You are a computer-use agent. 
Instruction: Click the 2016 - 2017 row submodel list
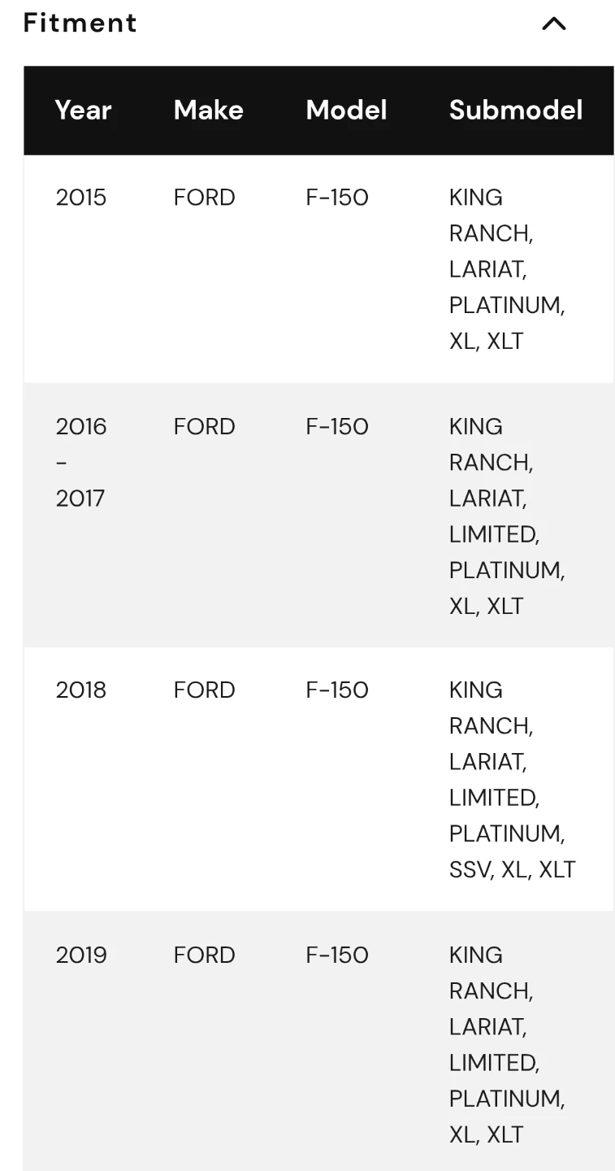coord(506,516)
